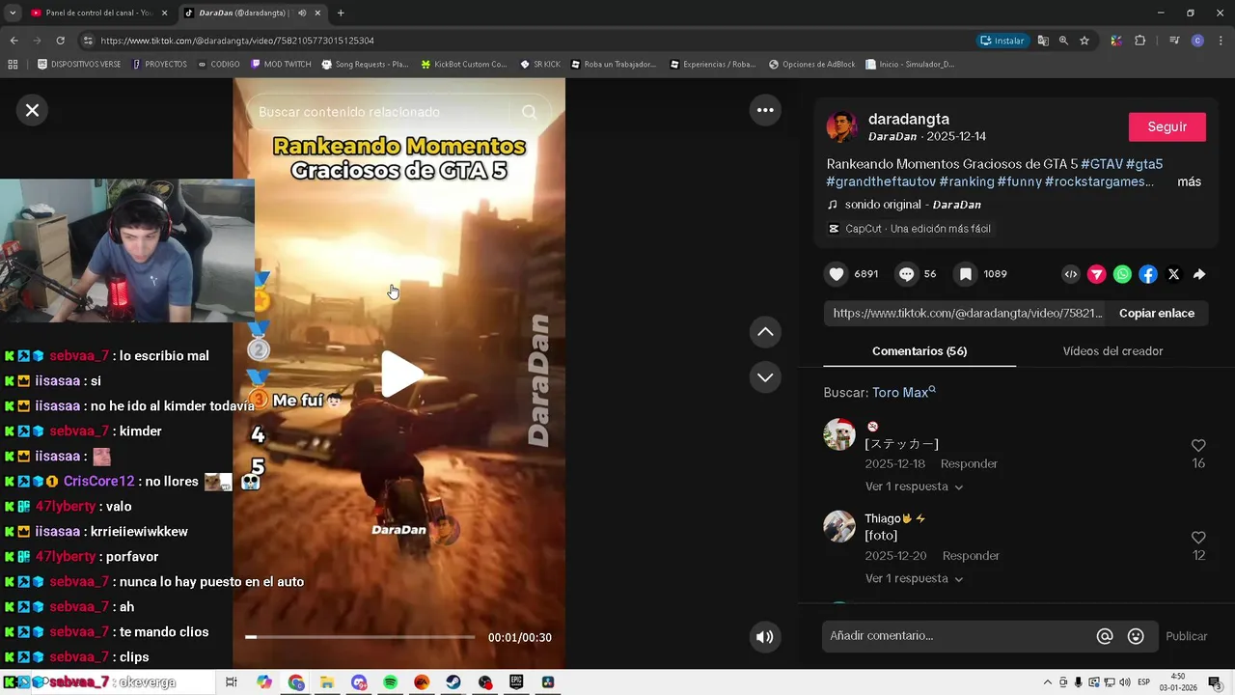Screen dimensions: 1235x695
Task: Share video to Facebook
Action: click(1148, 274)
